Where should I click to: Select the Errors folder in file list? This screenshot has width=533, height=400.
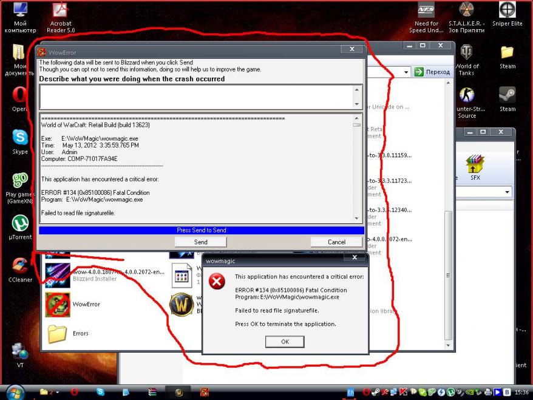point(57,334)
